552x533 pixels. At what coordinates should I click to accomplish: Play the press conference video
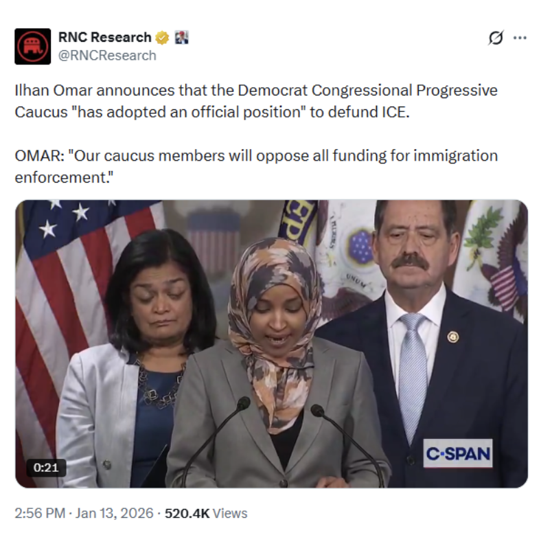pos(271,344)
